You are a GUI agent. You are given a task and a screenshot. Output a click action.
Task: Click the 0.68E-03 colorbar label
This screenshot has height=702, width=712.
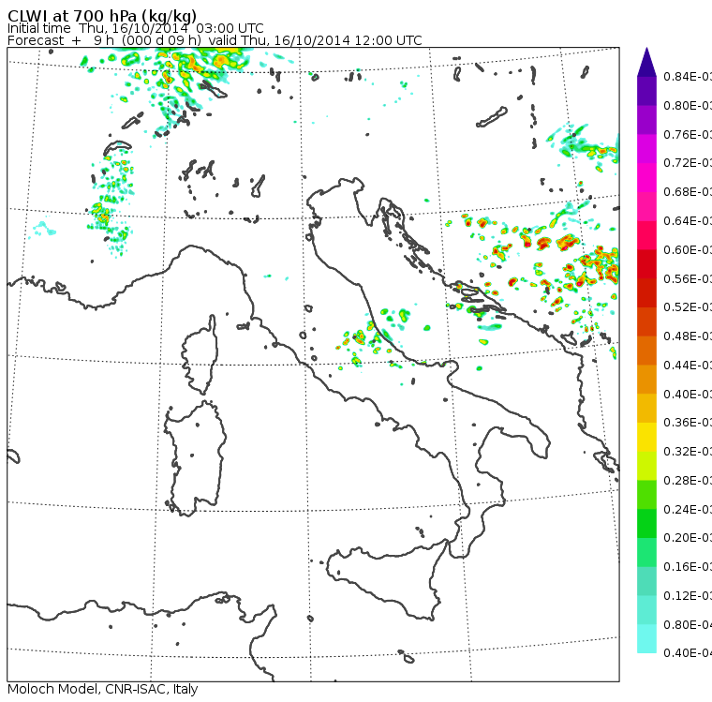(688, 192)
